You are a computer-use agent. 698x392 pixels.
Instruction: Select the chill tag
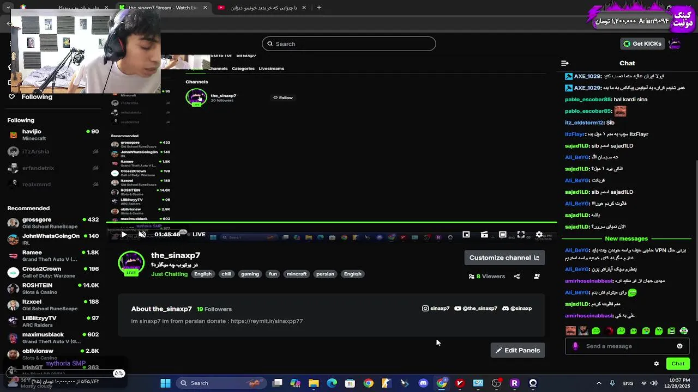pos(226,274)
